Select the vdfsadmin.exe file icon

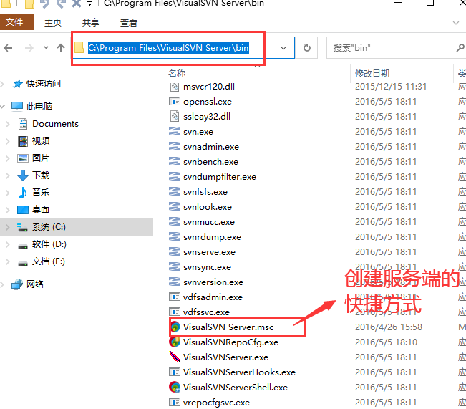pos(175,297)
